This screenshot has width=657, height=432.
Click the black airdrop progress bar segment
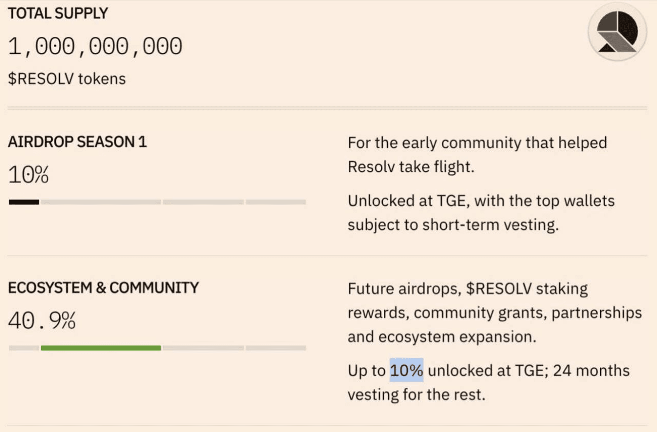(24, 202)
